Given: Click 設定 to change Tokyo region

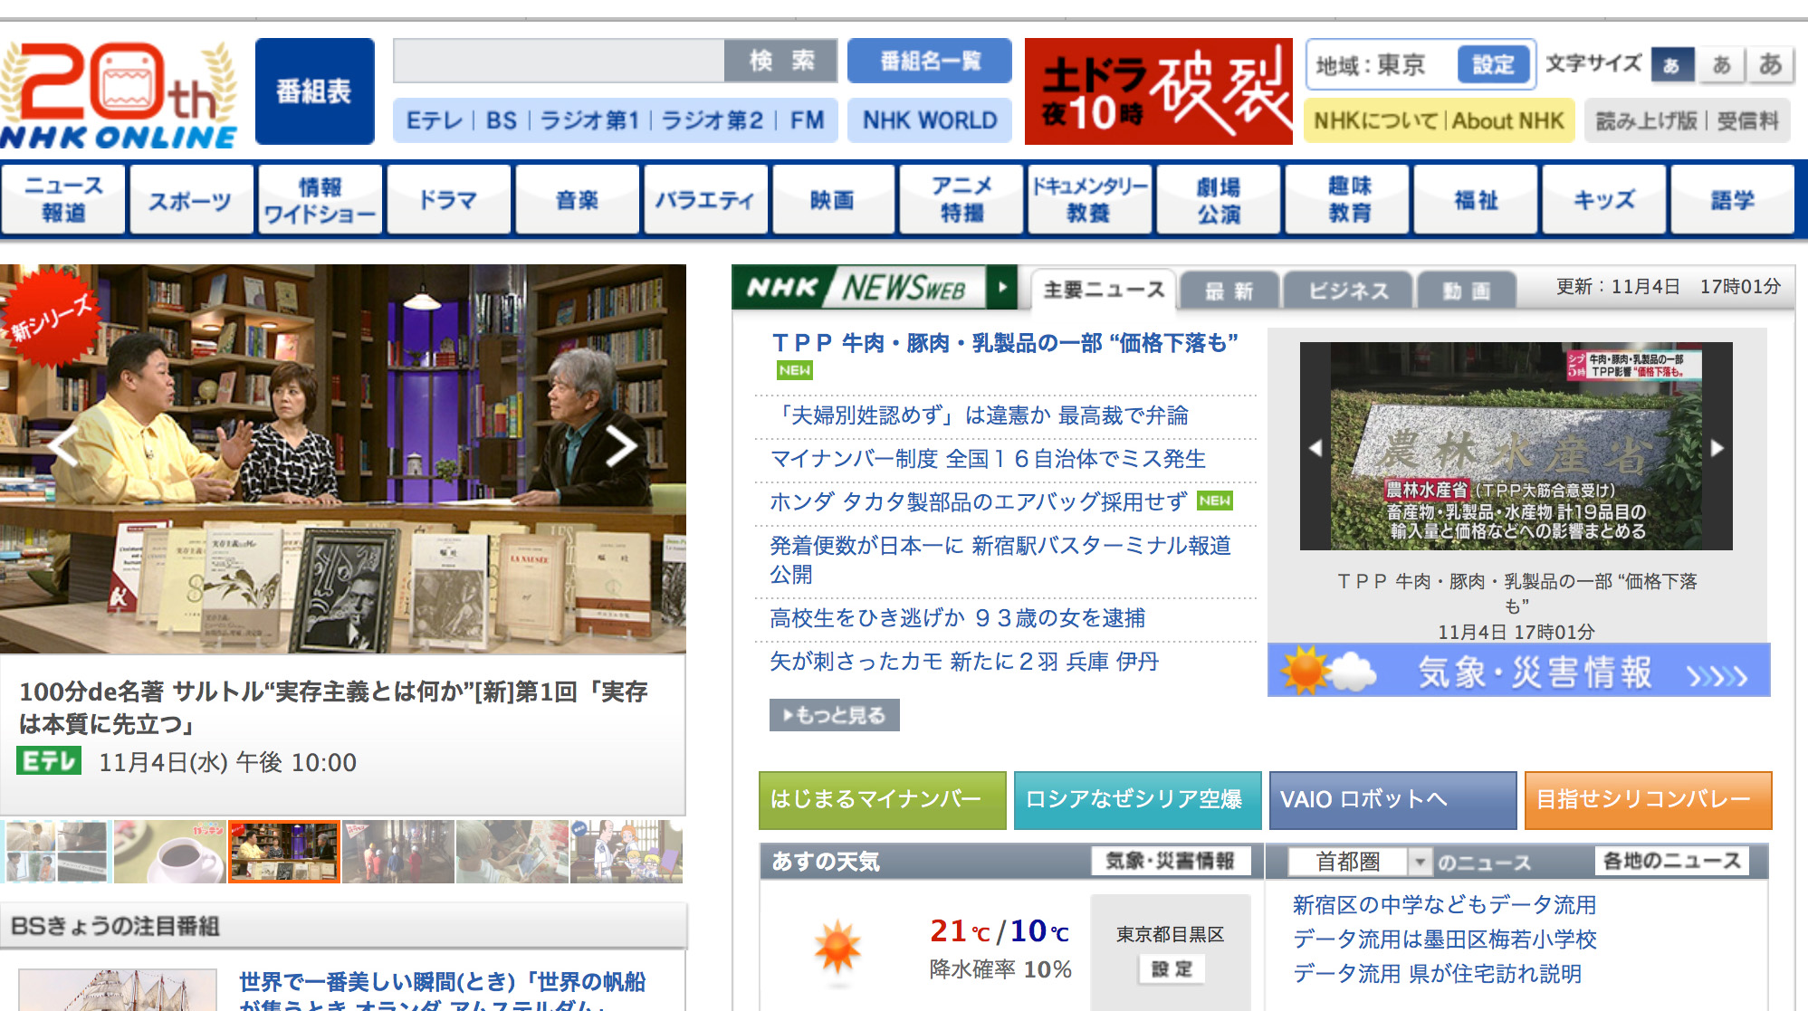Looking at the screenshot, I should pos(1493,65).
